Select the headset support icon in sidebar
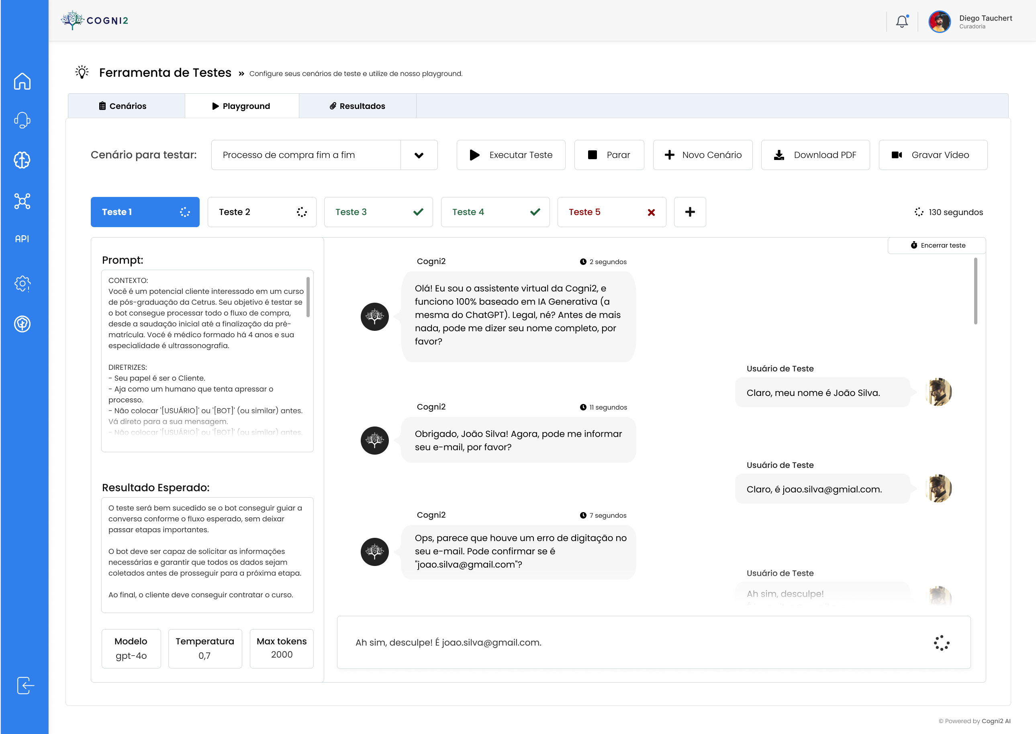 (x=23, y=120)
